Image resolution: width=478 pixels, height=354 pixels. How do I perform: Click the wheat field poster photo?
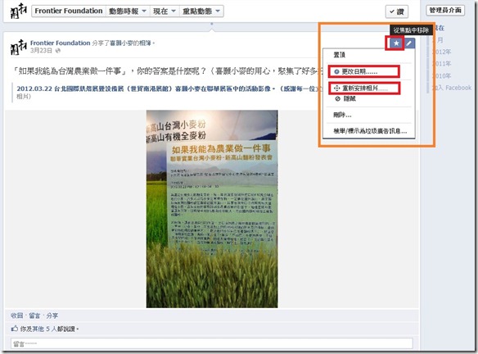[212, 209]
